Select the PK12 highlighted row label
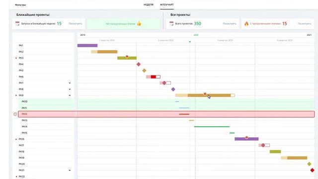Screen dimensions: 318x179 24,114
